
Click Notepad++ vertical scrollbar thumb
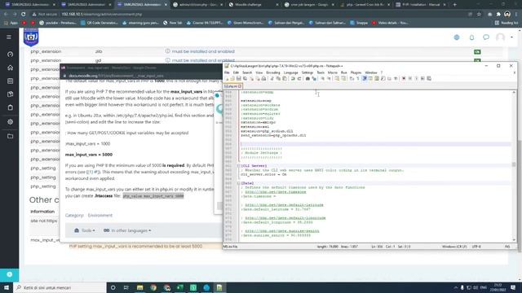click(514, 164)
